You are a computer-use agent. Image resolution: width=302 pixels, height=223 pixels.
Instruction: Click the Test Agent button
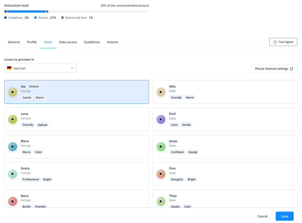[283, 42]
